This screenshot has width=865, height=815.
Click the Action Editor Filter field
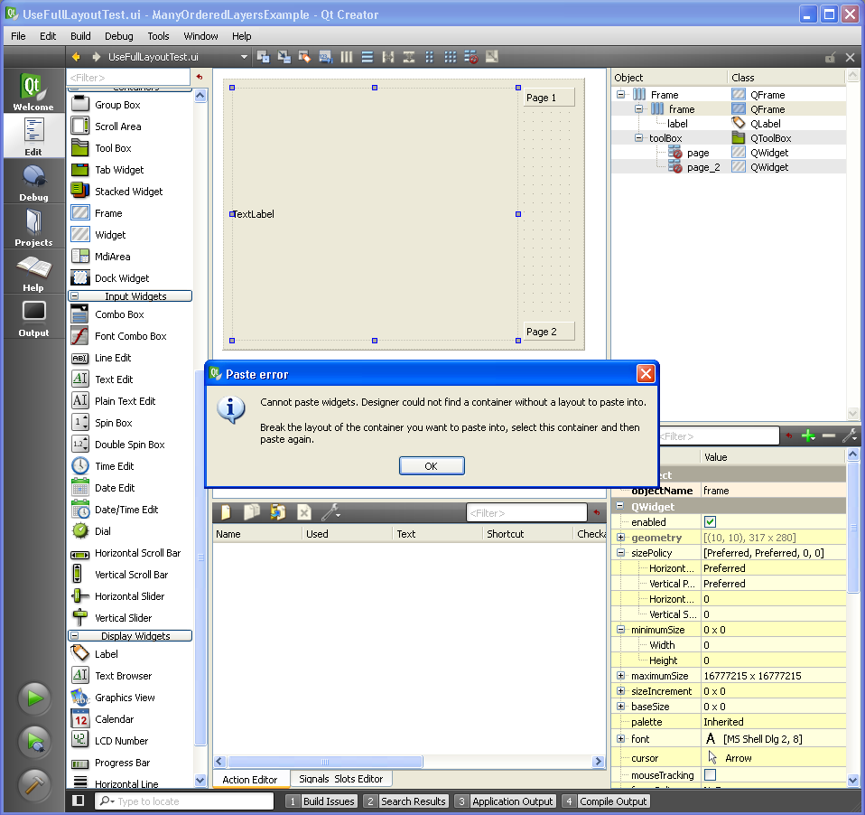(x=526, y=513)
